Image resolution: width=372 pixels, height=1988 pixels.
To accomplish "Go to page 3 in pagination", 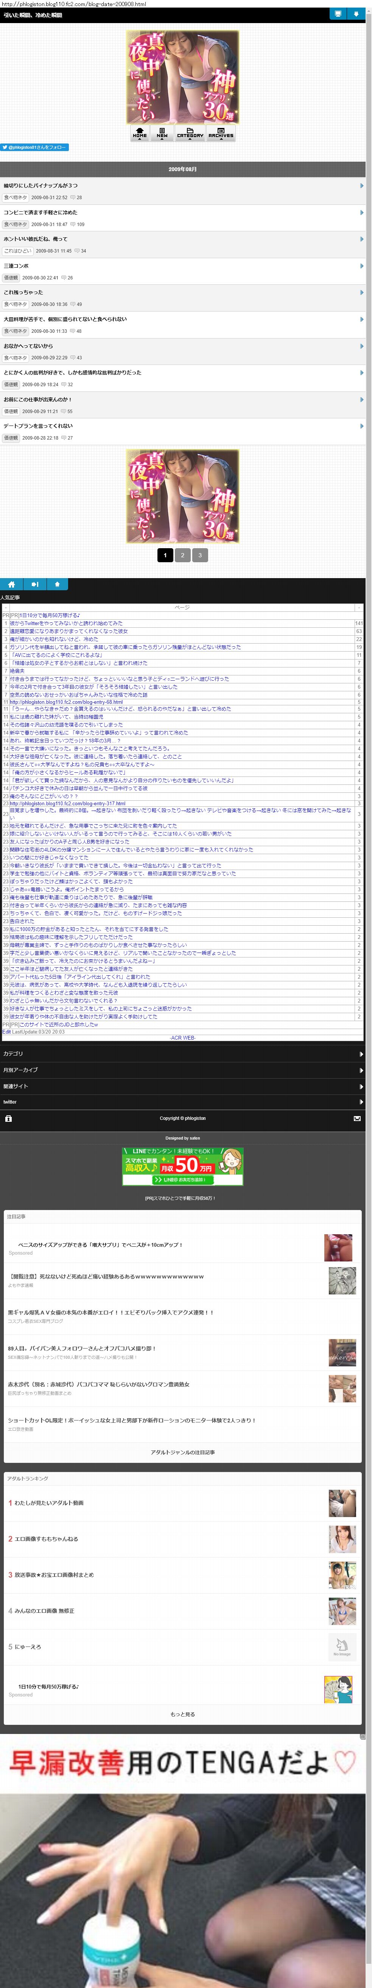I will click(200, 555).
